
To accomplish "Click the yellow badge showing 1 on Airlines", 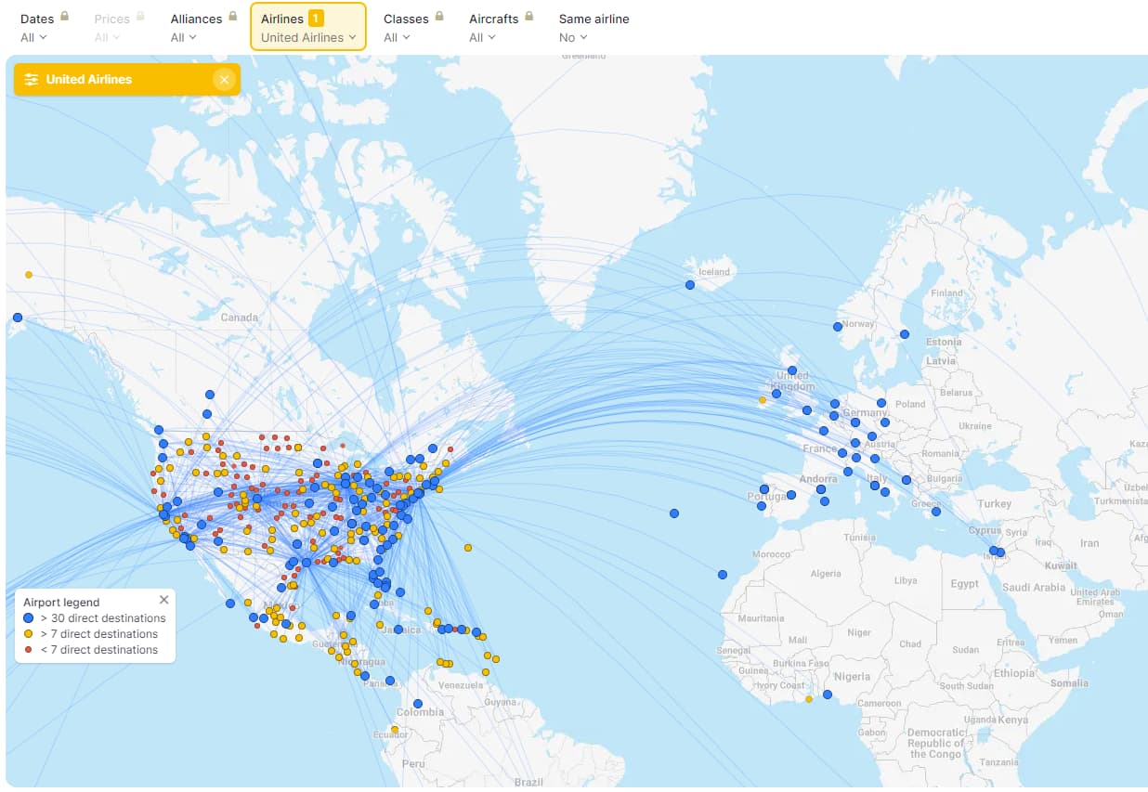I will 316,19.
